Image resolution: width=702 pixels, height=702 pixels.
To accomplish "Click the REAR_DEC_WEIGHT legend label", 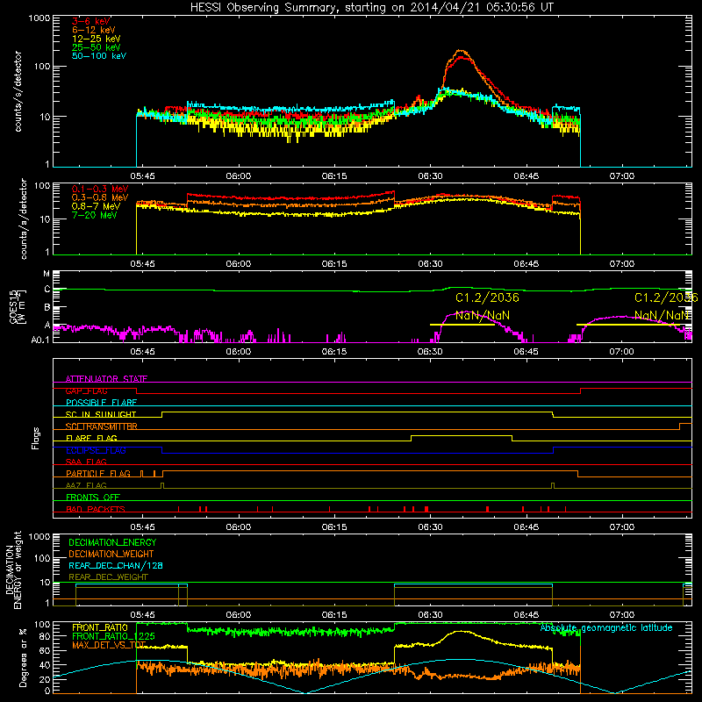I will [x=108, y=577].
